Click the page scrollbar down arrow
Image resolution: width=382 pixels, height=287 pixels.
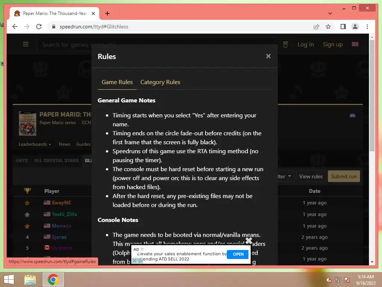click(372, 262)
